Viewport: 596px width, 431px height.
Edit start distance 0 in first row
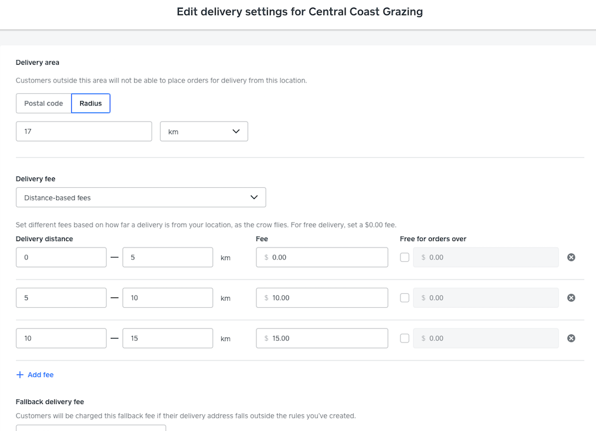pyautogui.click(x=61, y=257)
